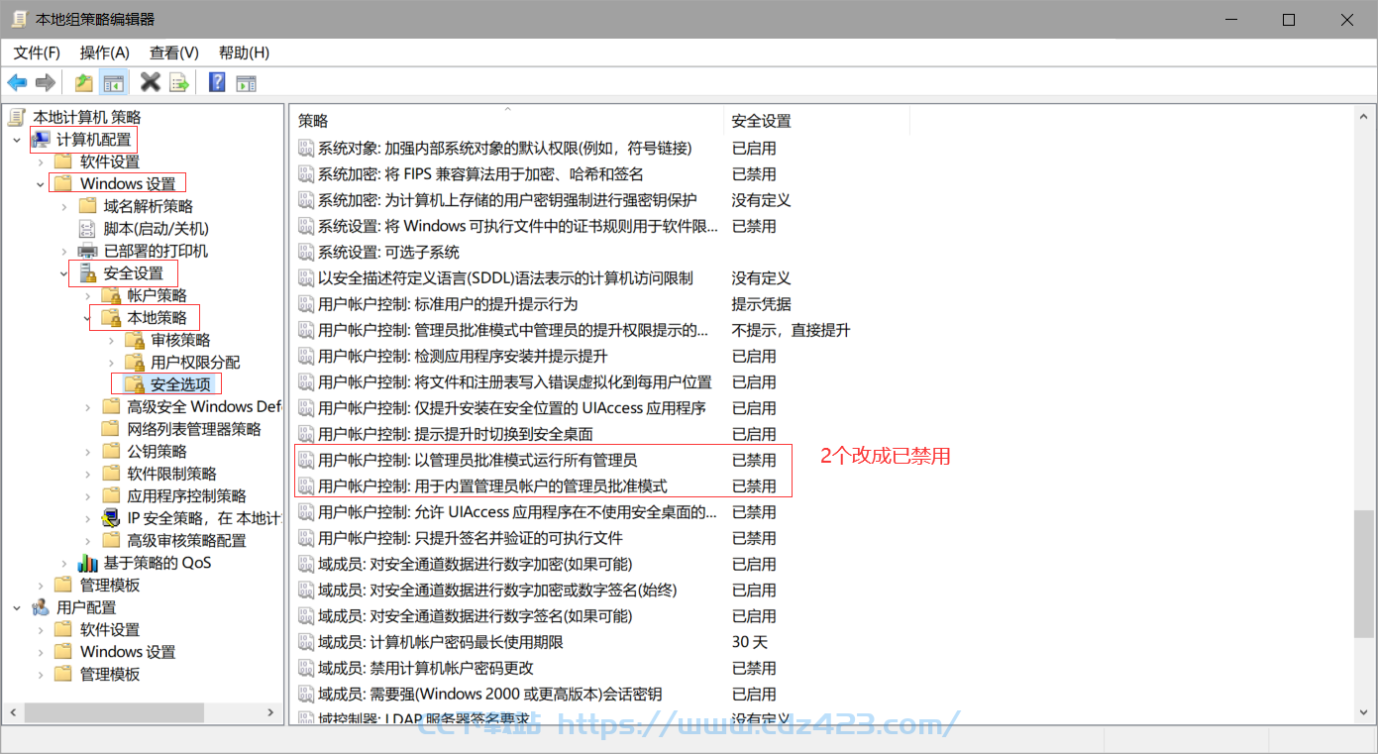1378x754 pixels.
Task: Click the 不提示，直接提升 setting value
Action: pos(791,330)
